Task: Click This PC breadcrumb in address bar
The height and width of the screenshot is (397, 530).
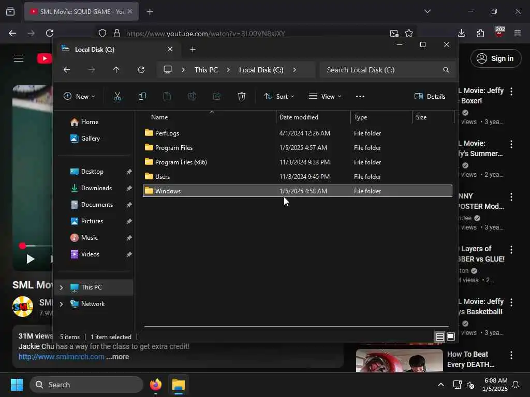Action: pos(206,70)
